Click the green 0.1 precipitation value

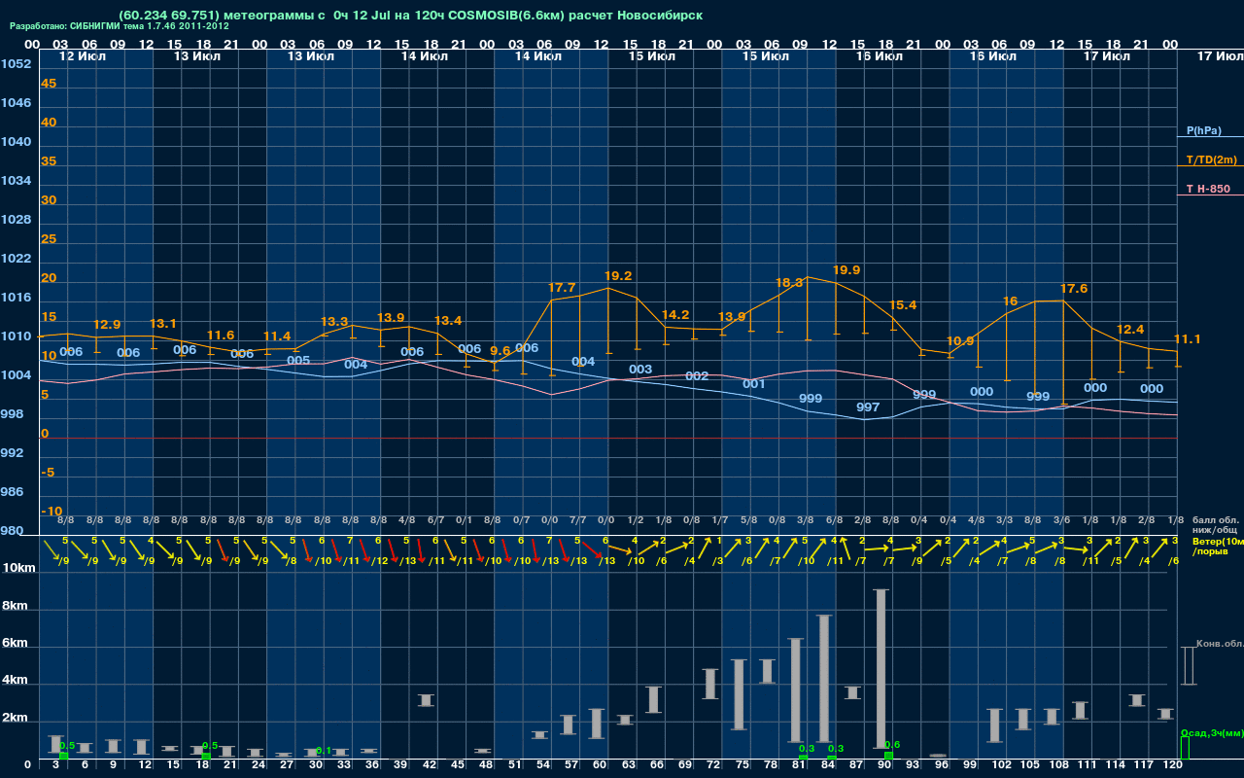(324, 751)
